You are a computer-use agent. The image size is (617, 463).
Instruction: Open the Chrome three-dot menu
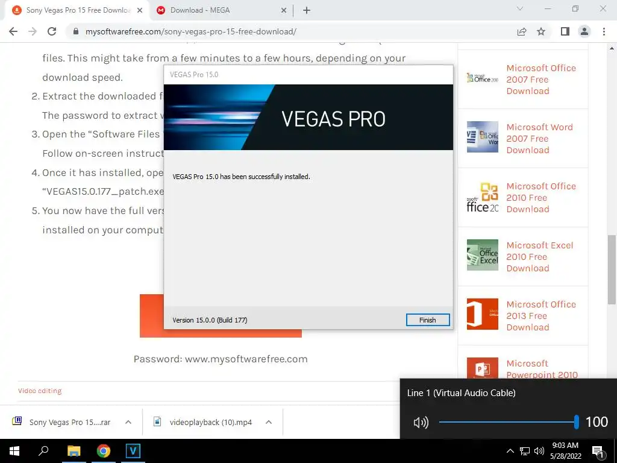(604, 31)
